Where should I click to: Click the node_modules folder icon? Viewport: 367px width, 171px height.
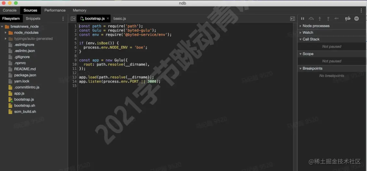point(10,33)
